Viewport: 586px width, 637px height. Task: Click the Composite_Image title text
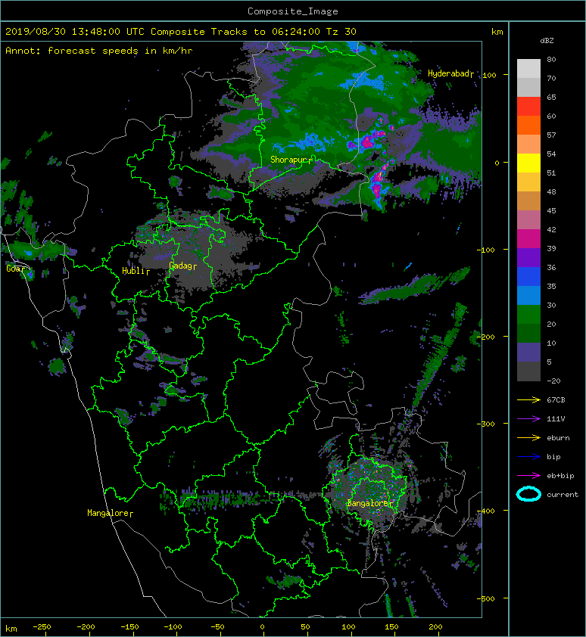click(293, 11)
